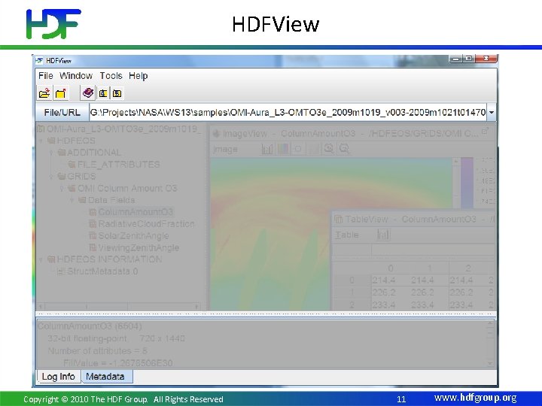Click the tree panel horizontal scrollbar
Image resolution: width=542 pixels, height=406 pixels.
pyautogui.click(x=119, y=307)
